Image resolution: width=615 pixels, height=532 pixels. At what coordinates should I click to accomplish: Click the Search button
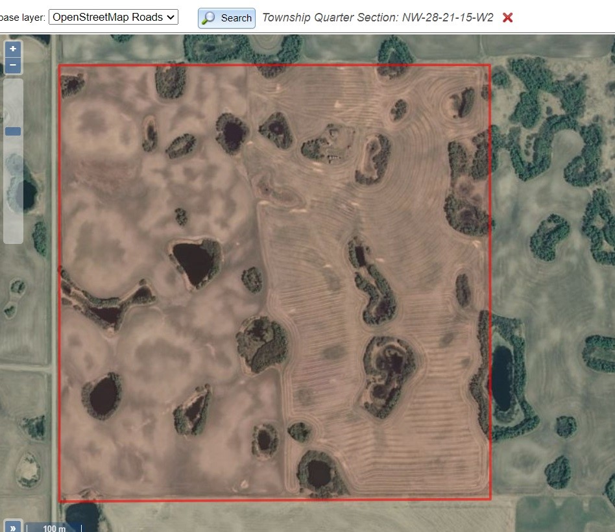pos(226,18)
